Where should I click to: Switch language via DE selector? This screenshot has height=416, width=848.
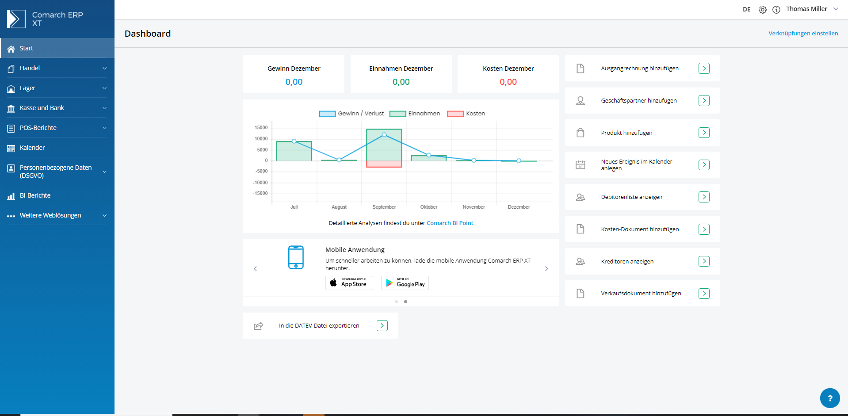(747, 9)
